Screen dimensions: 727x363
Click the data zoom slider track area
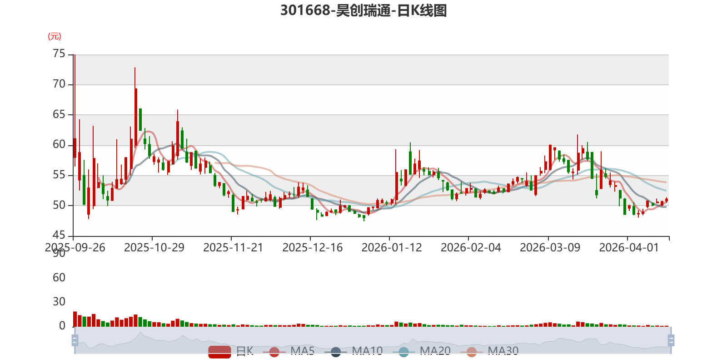373,340
